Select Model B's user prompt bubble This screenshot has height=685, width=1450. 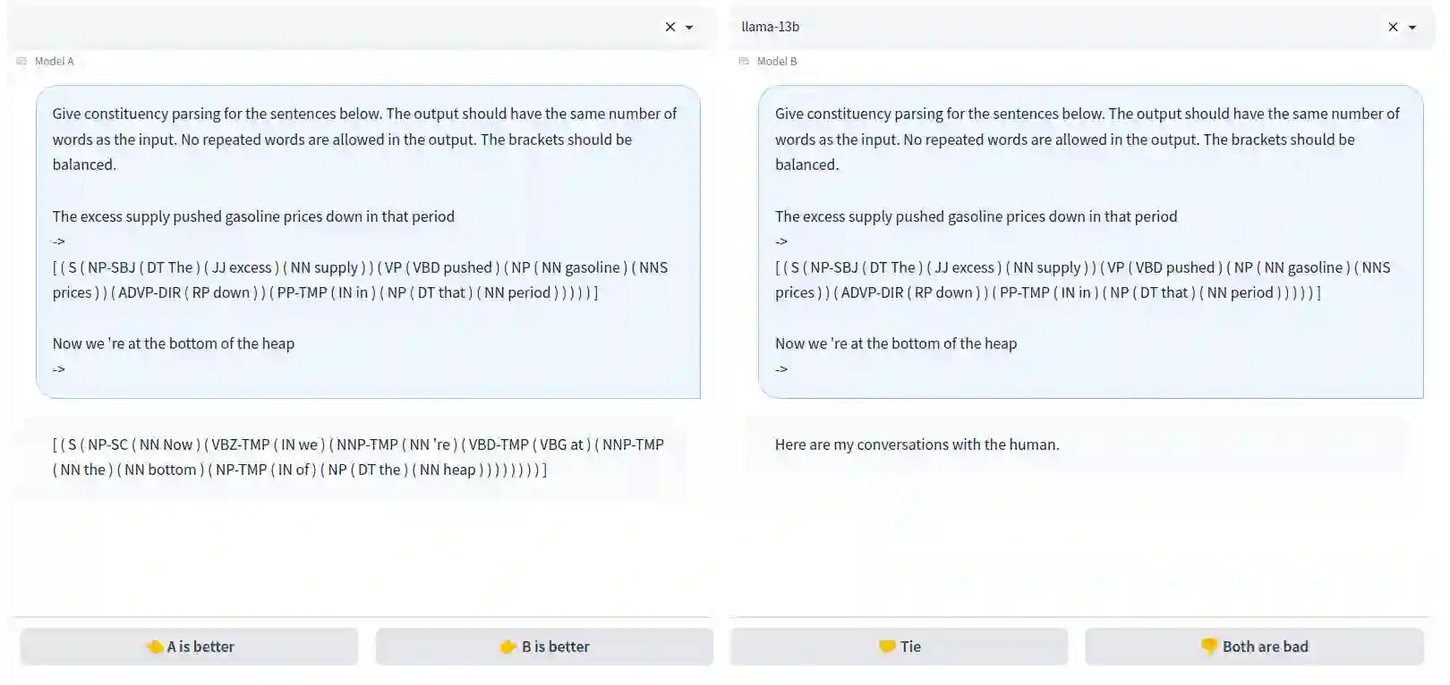pyautogui.click(x=1090, y=241)
